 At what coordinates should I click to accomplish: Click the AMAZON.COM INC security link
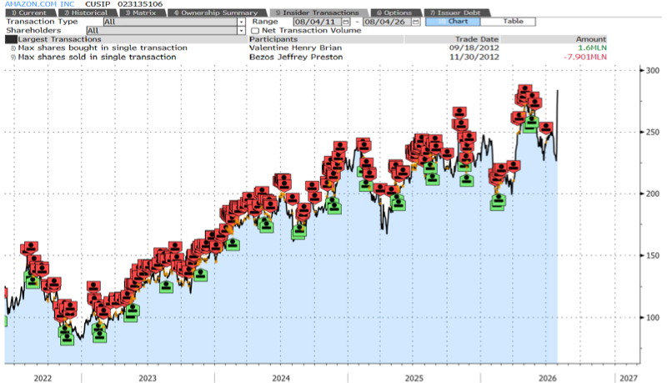point(39,4)
